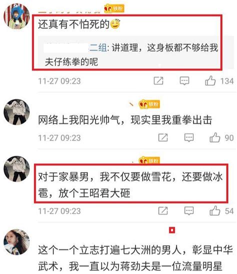Reply to the '网络上我阳光帅气' comment
This screenshot has width=237, height=274.
(189, 138)
